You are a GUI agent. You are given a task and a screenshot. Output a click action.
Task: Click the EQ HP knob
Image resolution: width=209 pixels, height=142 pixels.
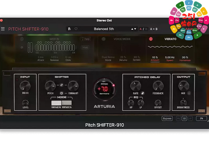click(x=131, y=103)
